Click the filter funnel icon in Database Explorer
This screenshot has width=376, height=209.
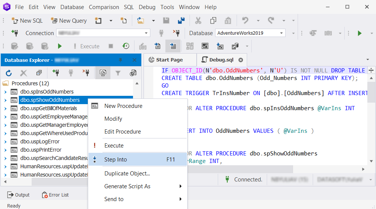click(118, 73)
